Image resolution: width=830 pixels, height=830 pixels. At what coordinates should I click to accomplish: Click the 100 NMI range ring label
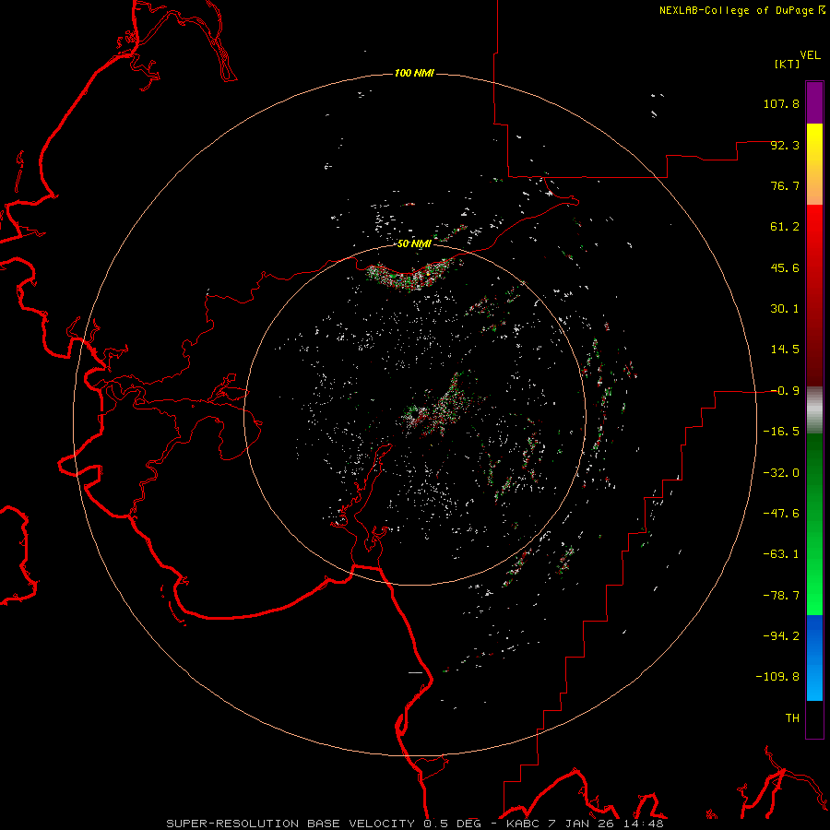[x=414, y=73]
